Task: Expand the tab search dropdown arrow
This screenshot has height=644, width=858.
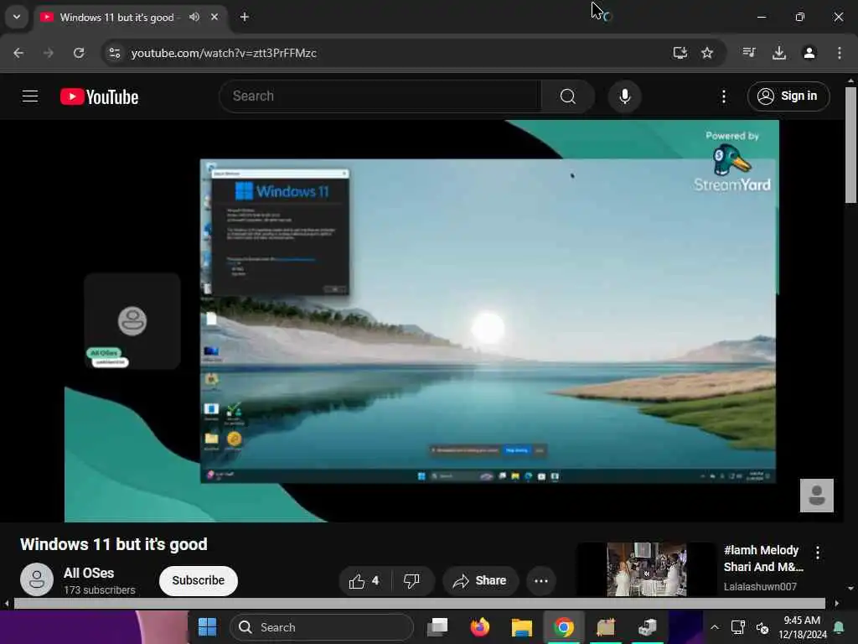Action: tap(17, 17)
